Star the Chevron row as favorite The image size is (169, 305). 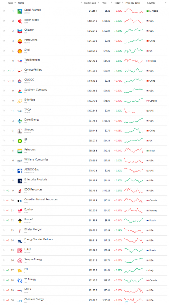(x=4, y=31)
